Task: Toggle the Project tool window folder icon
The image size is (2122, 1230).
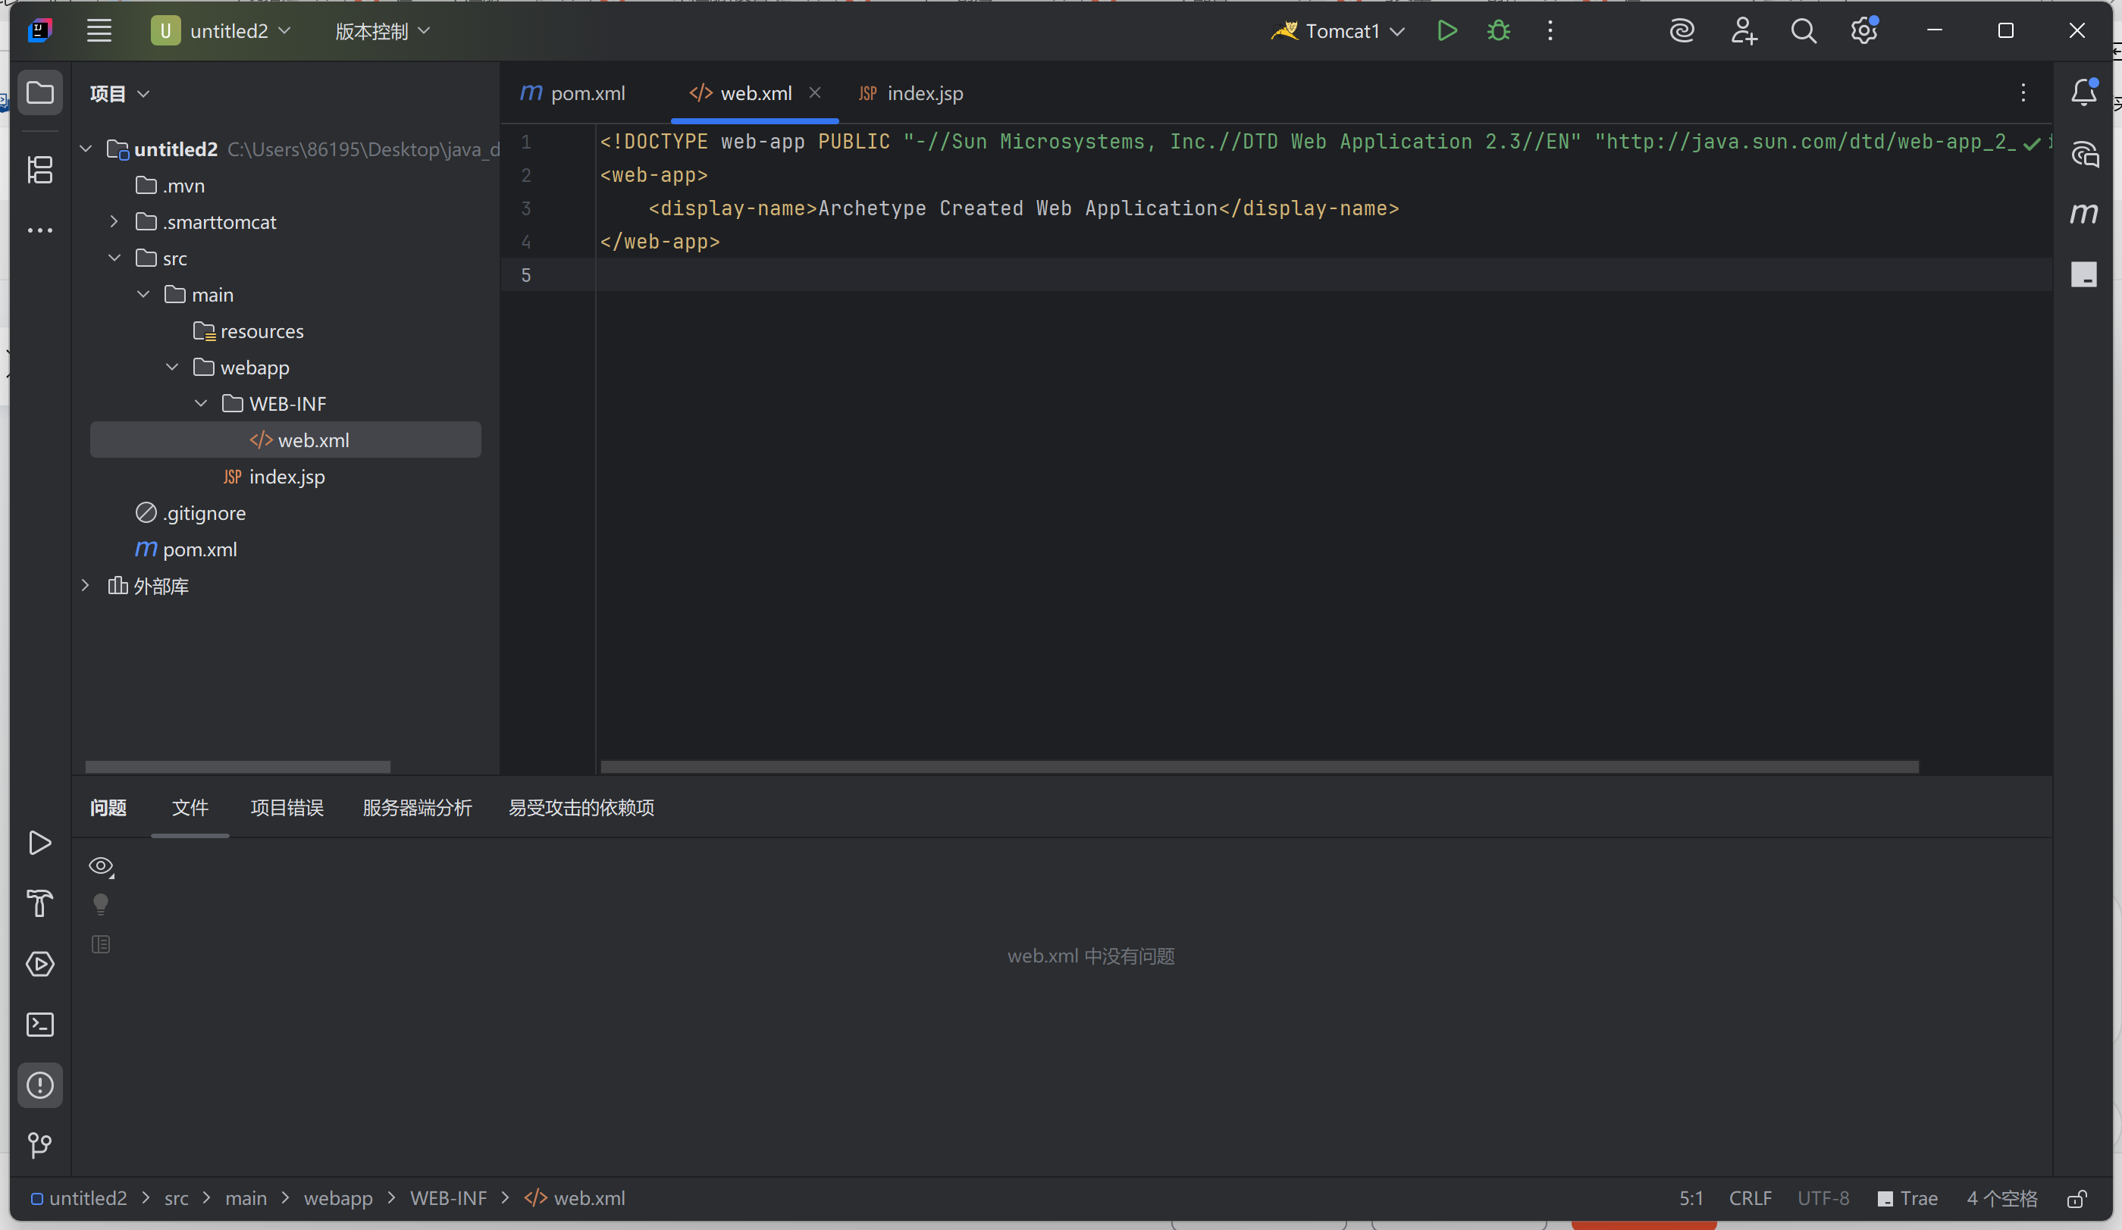Action: pos(40,92)
